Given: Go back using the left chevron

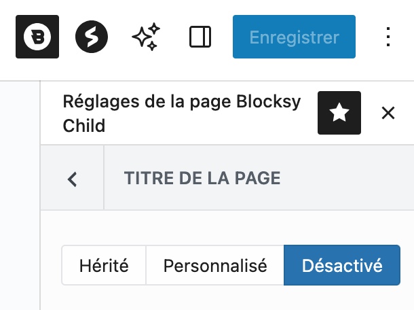Looking at the screenshot, I should tap(73, 179).
